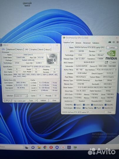Click the Subvendor CLEVO/KAPOK value
119x159 pixels.
tap(81, 66)
